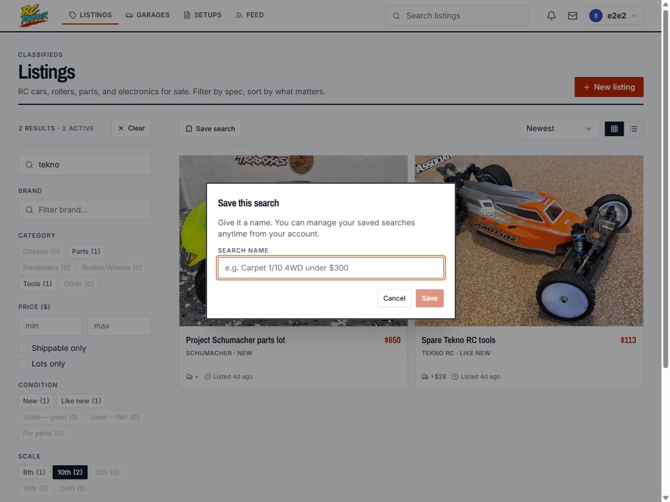The width and height of the screenshot is (670, 502).
Task: Open the notifications bell
Action: [x=551, y=16]
